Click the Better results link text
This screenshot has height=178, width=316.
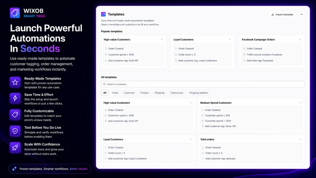pyautogui.click(x=79, y=169)
